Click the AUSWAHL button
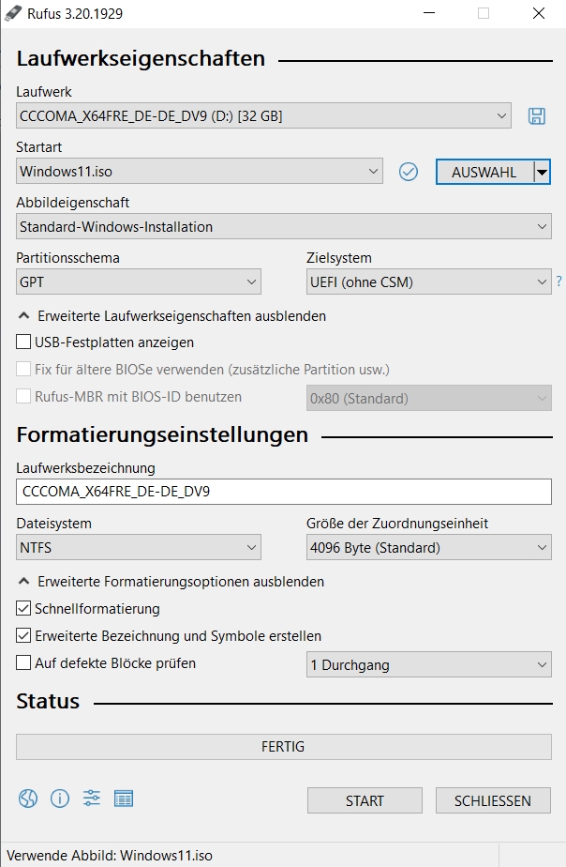This screenshot has width=566, height=867. click(484, 172)
